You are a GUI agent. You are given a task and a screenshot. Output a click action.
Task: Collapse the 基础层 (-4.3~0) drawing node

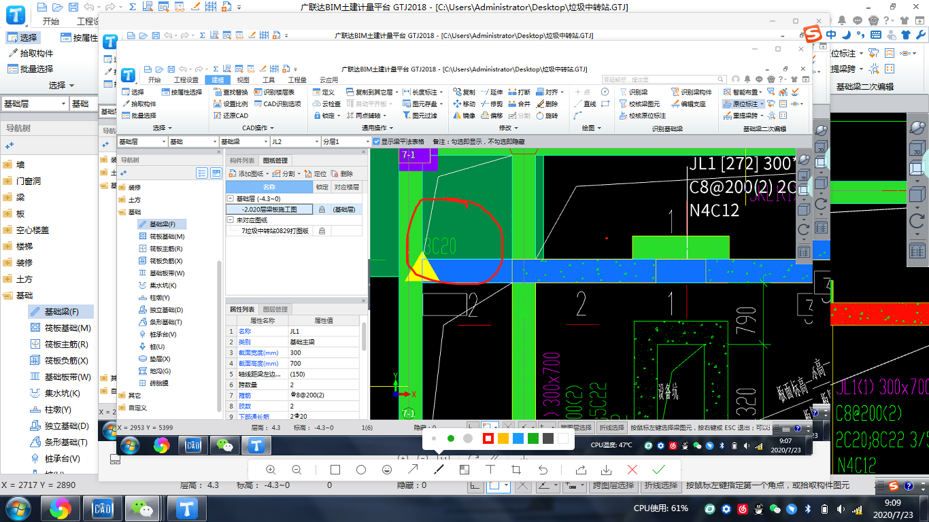point(230,198)
